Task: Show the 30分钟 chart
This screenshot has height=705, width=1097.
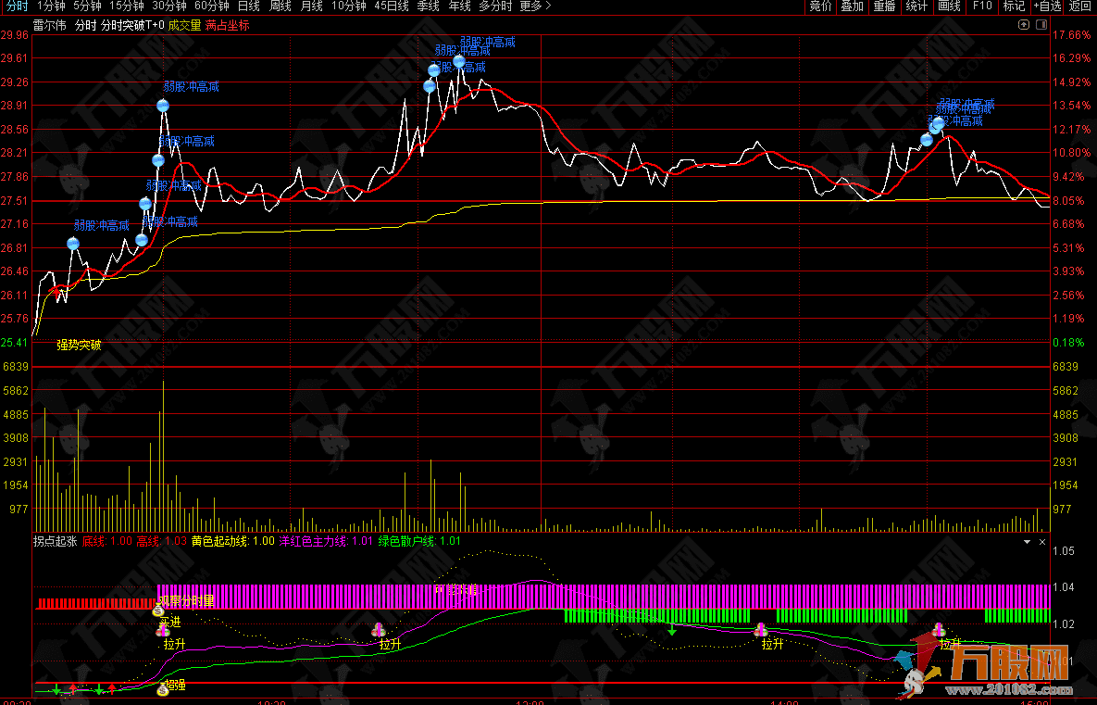Action: [x=169, y=6]
